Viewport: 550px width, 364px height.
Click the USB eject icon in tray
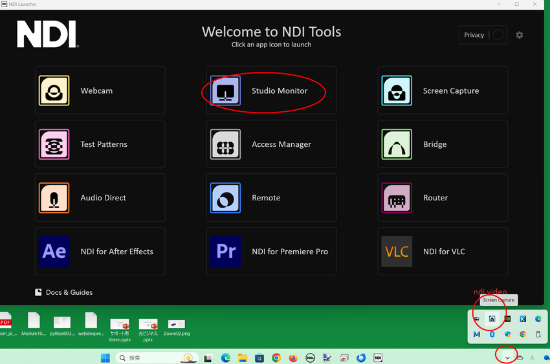tap(538, 334)
